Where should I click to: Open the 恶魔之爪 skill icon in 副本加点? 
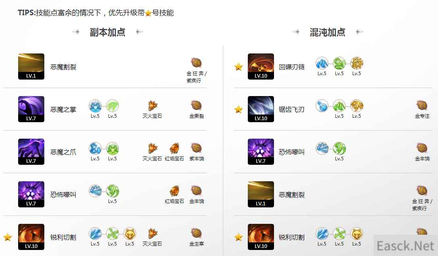click(31, 152)
